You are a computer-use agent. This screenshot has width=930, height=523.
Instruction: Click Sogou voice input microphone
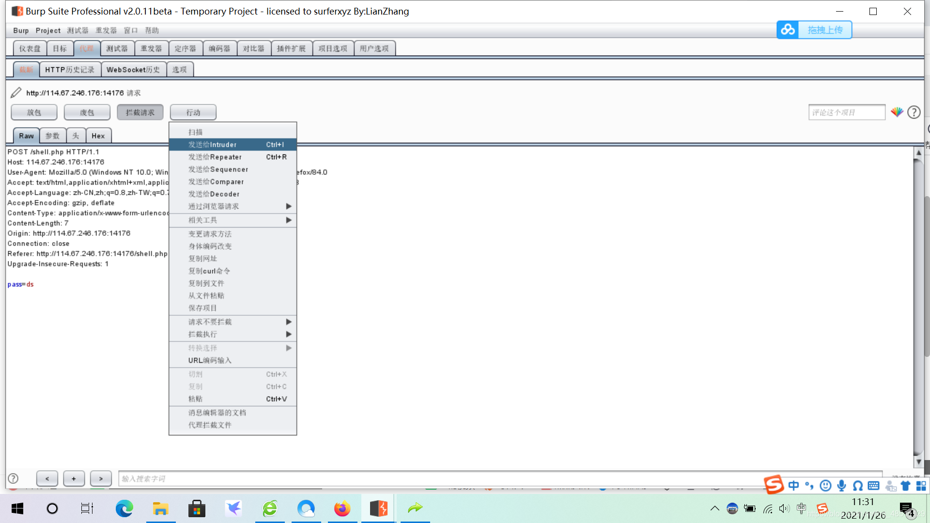(x=842, y=486)
